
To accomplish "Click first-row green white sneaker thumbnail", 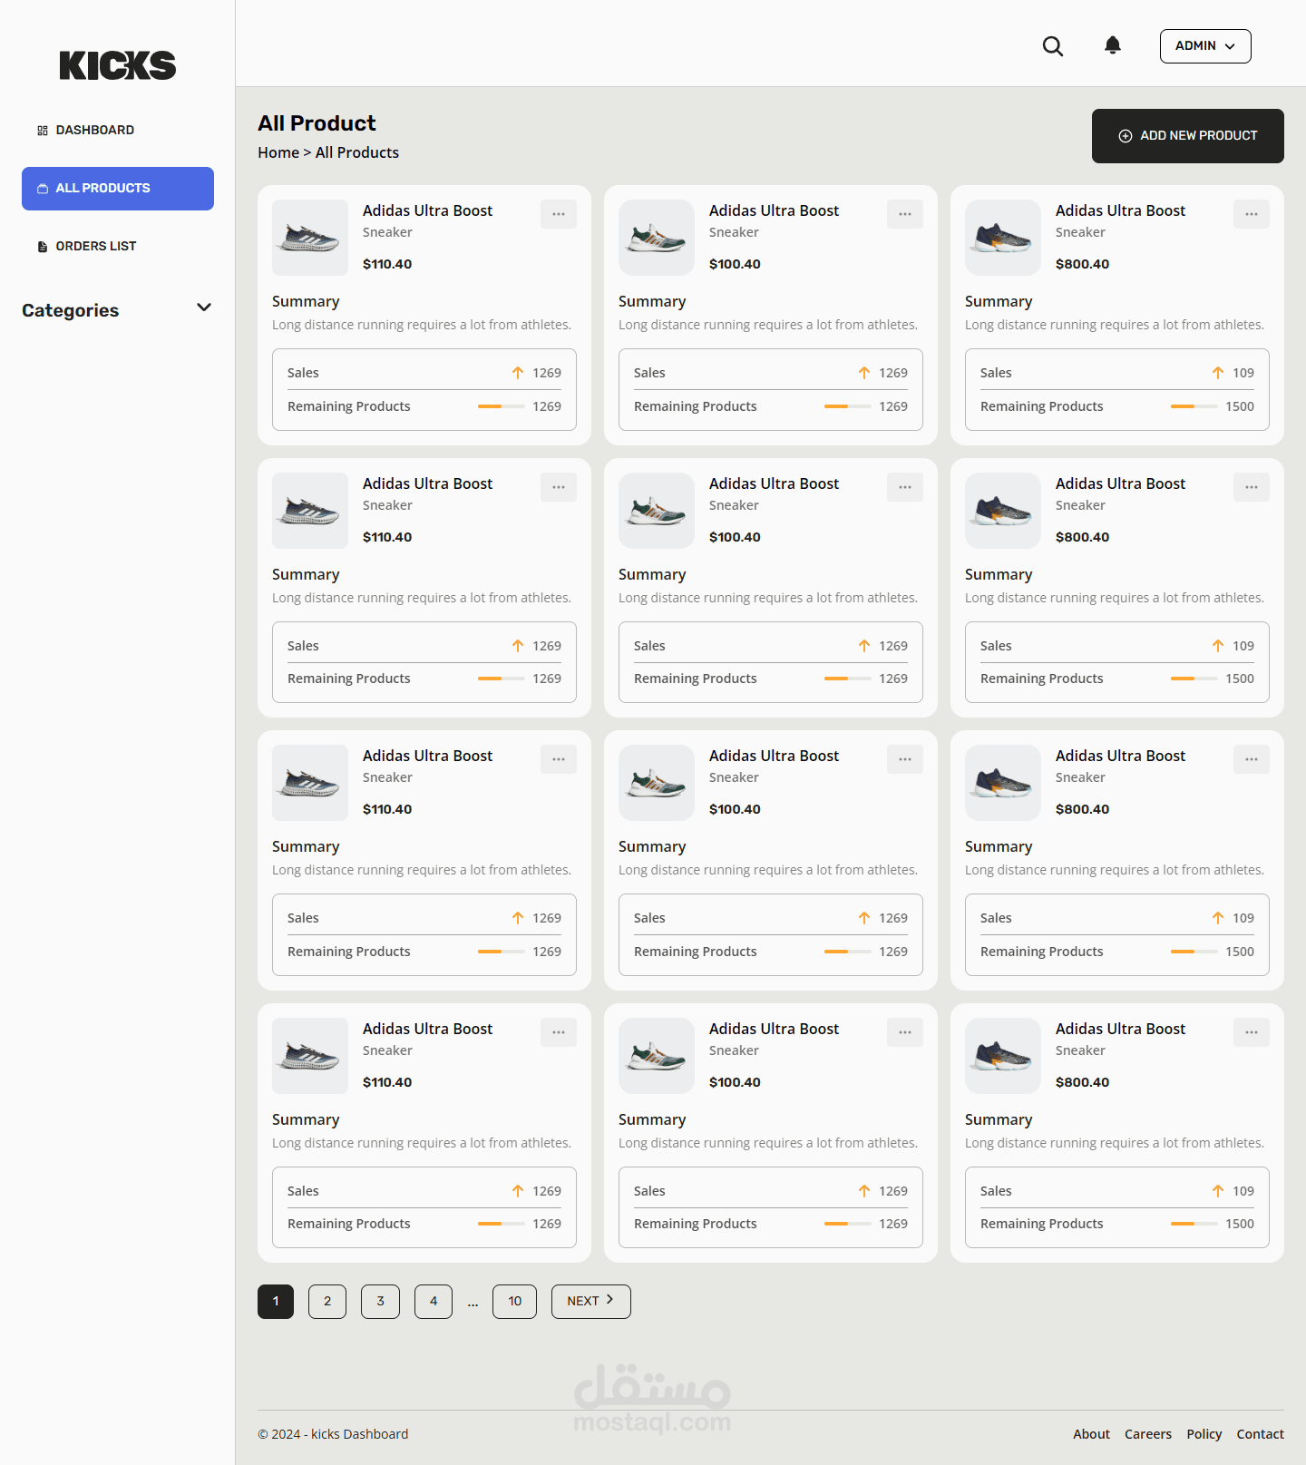I will [x=657, y=238].
